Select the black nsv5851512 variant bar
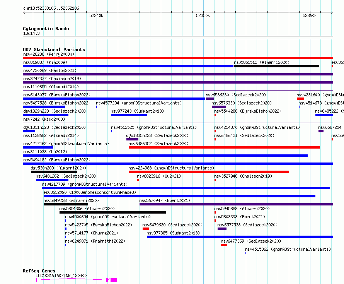The image size is (344, 284). point(276,66)
